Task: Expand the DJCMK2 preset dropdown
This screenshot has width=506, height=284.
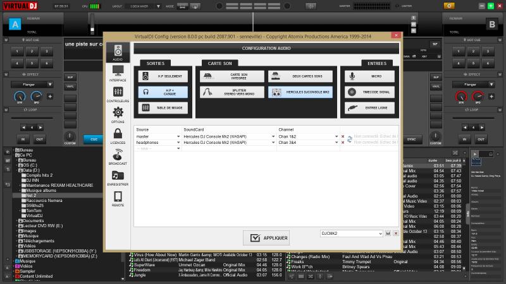Action: coord(379,233)
